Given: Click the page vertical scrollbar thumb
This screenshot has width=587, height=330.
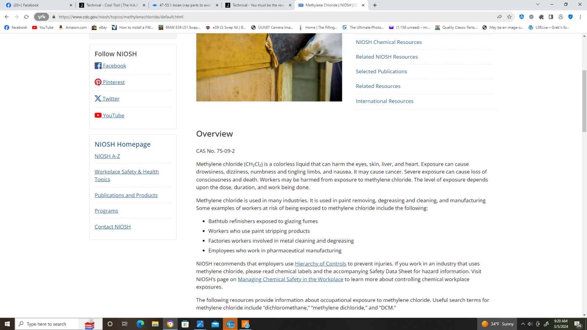Looking at the screenshot, I should [584, 101].
